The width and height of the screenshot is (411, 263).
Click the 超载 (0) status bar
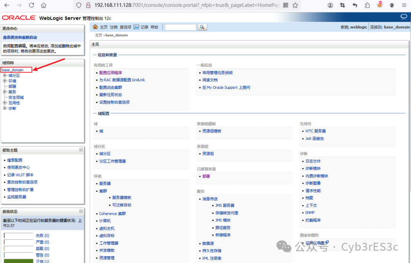[19, 249]
